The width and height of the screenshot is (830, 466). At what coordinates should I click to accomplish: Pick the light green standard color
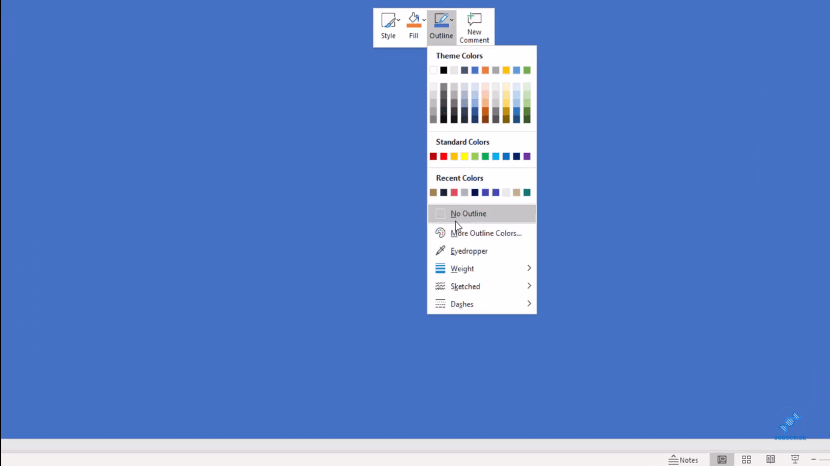click(x=475, y=157)
